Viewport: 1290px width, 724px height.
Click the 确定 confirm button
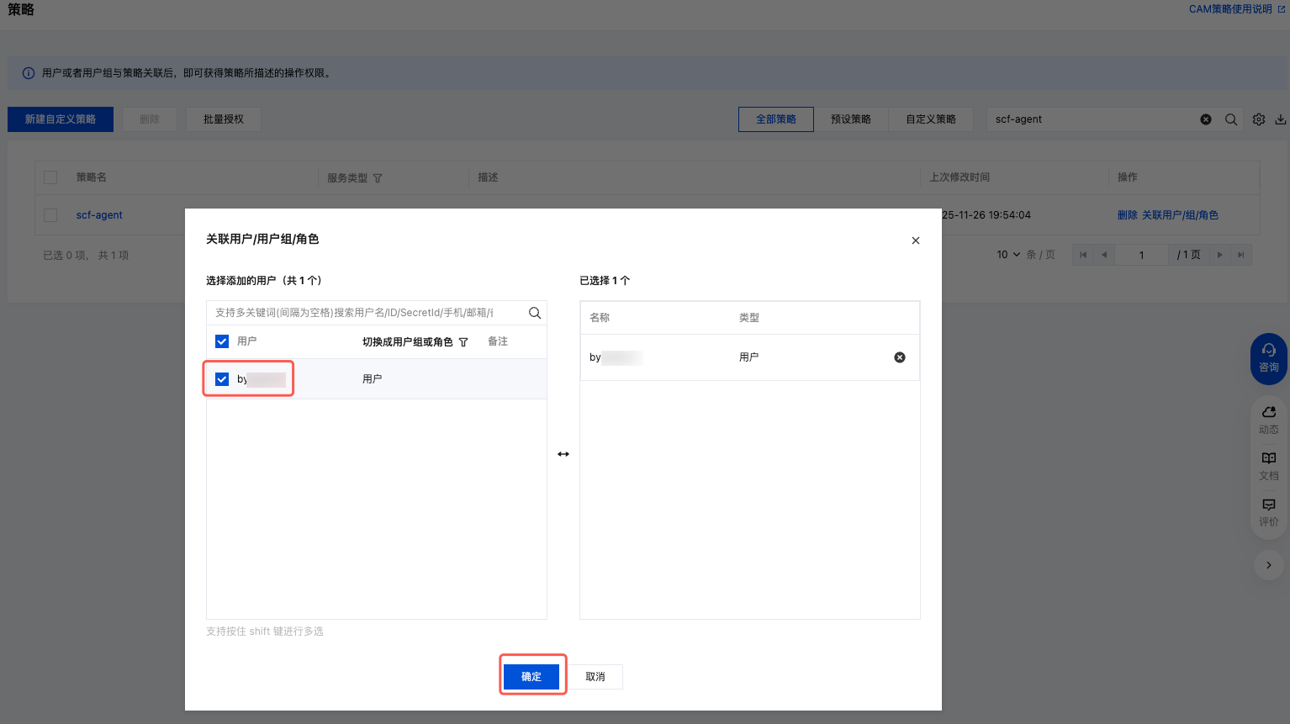click(531, 676)
